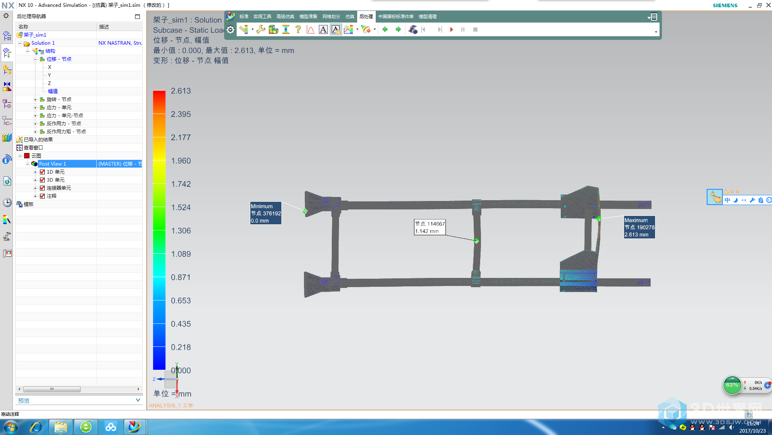The height and width of the screenshot is (435, 772).
Task: Toggle the 1D 单元 checkbox
Action: tap(42, 172)
